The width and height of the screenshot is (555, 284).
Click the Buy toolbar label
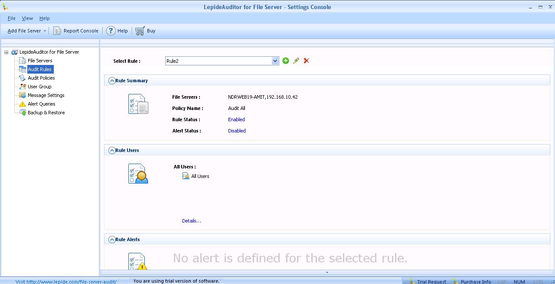[x=151, y=31]
